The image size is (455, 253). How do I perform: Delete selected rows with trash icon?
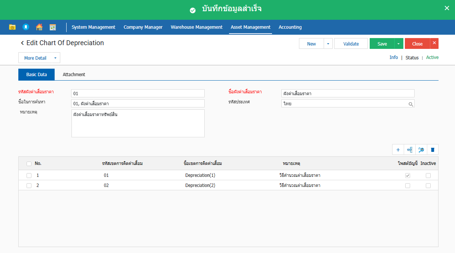coord(433,150)
